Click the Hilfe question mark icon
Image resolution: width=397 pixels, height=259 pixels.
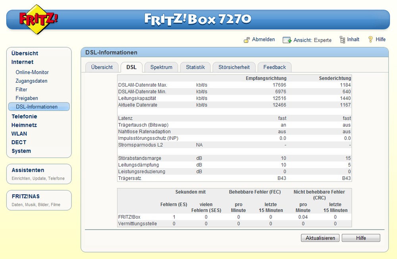click(370, 39)
